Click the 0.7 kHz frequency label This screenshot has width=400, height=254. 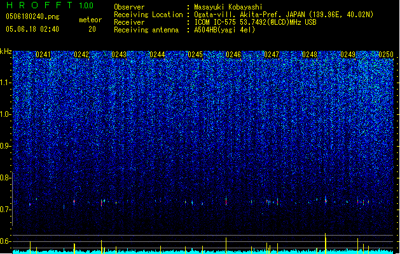pyautogui.click(x=5, y=210)
